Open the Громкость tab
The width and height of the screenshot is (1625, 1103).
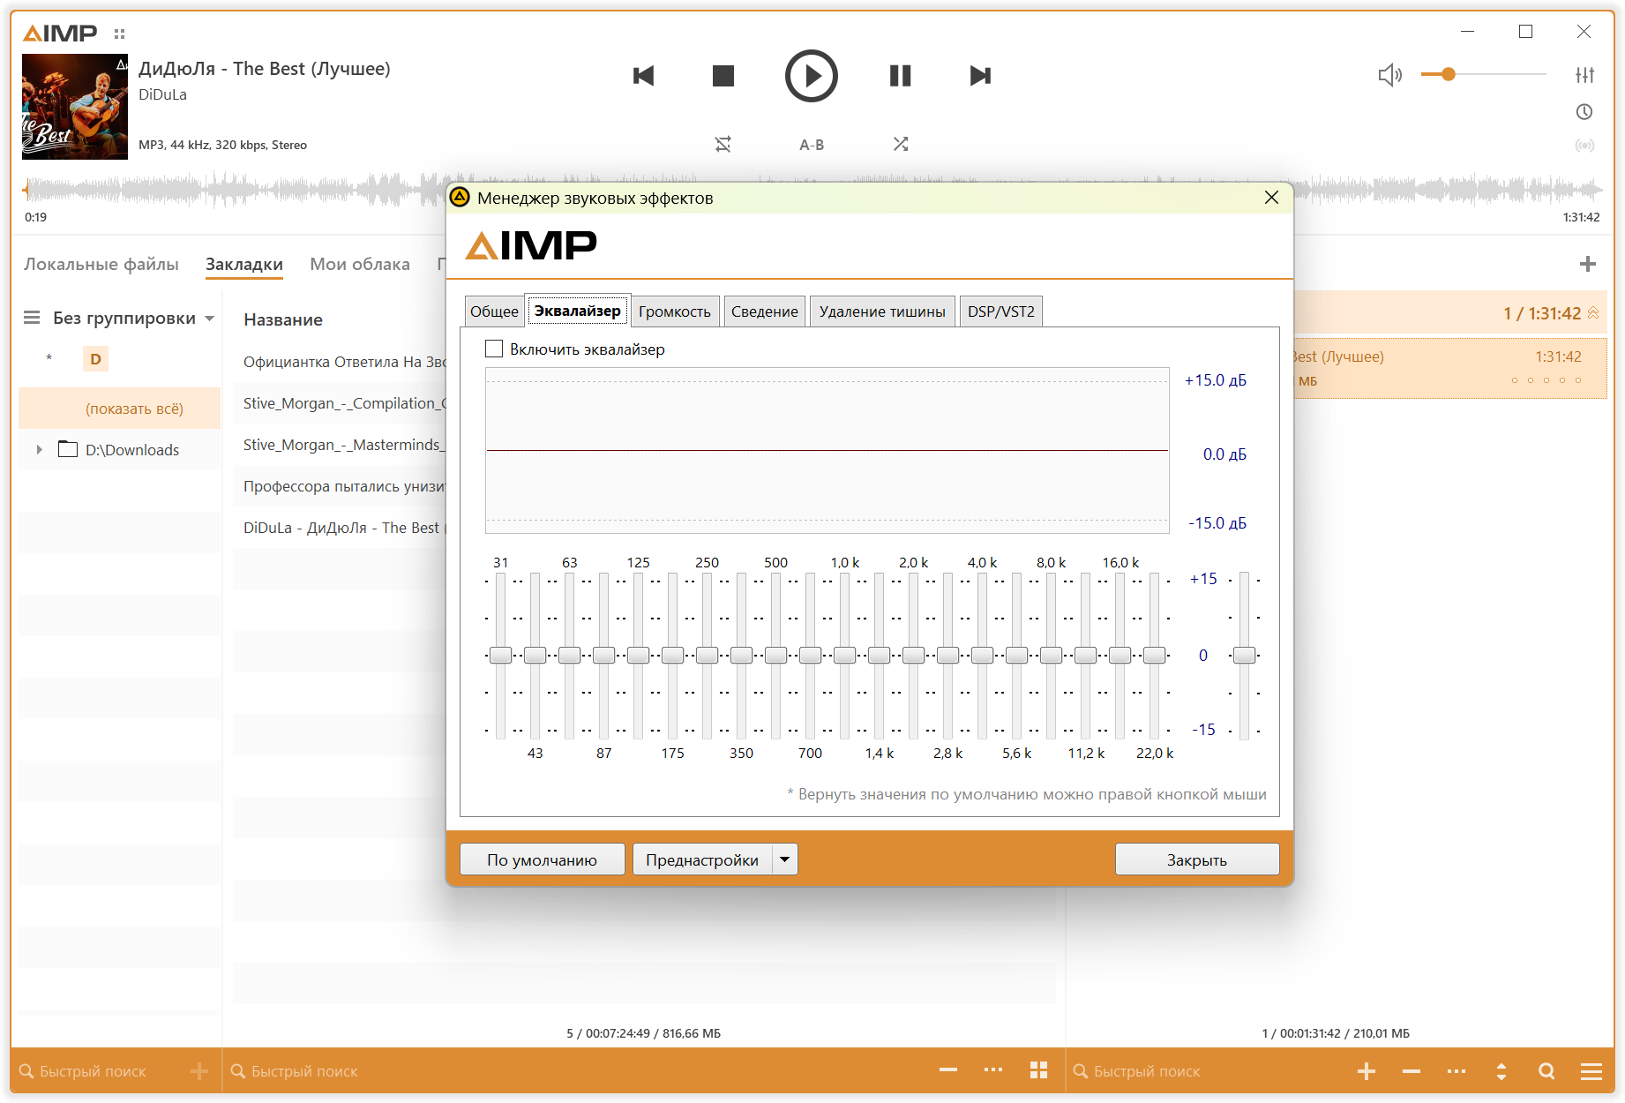tap(675, 311)
